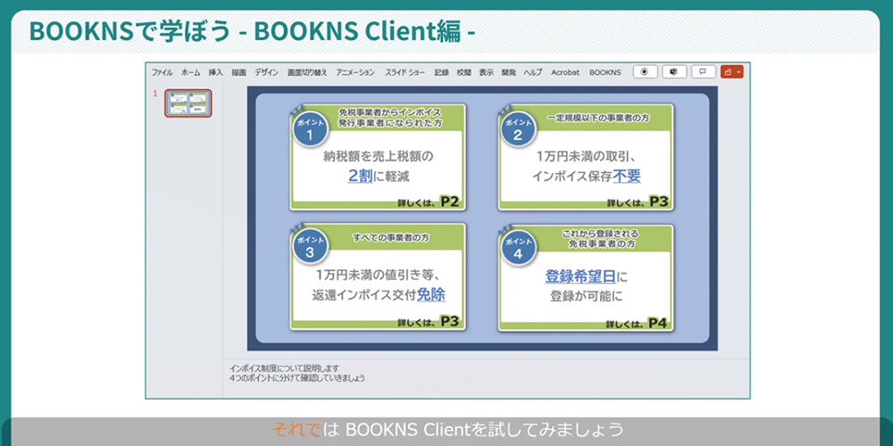893x446 pixels.
Task: Open the Acrobat ribbon tab
Action: 565,73
